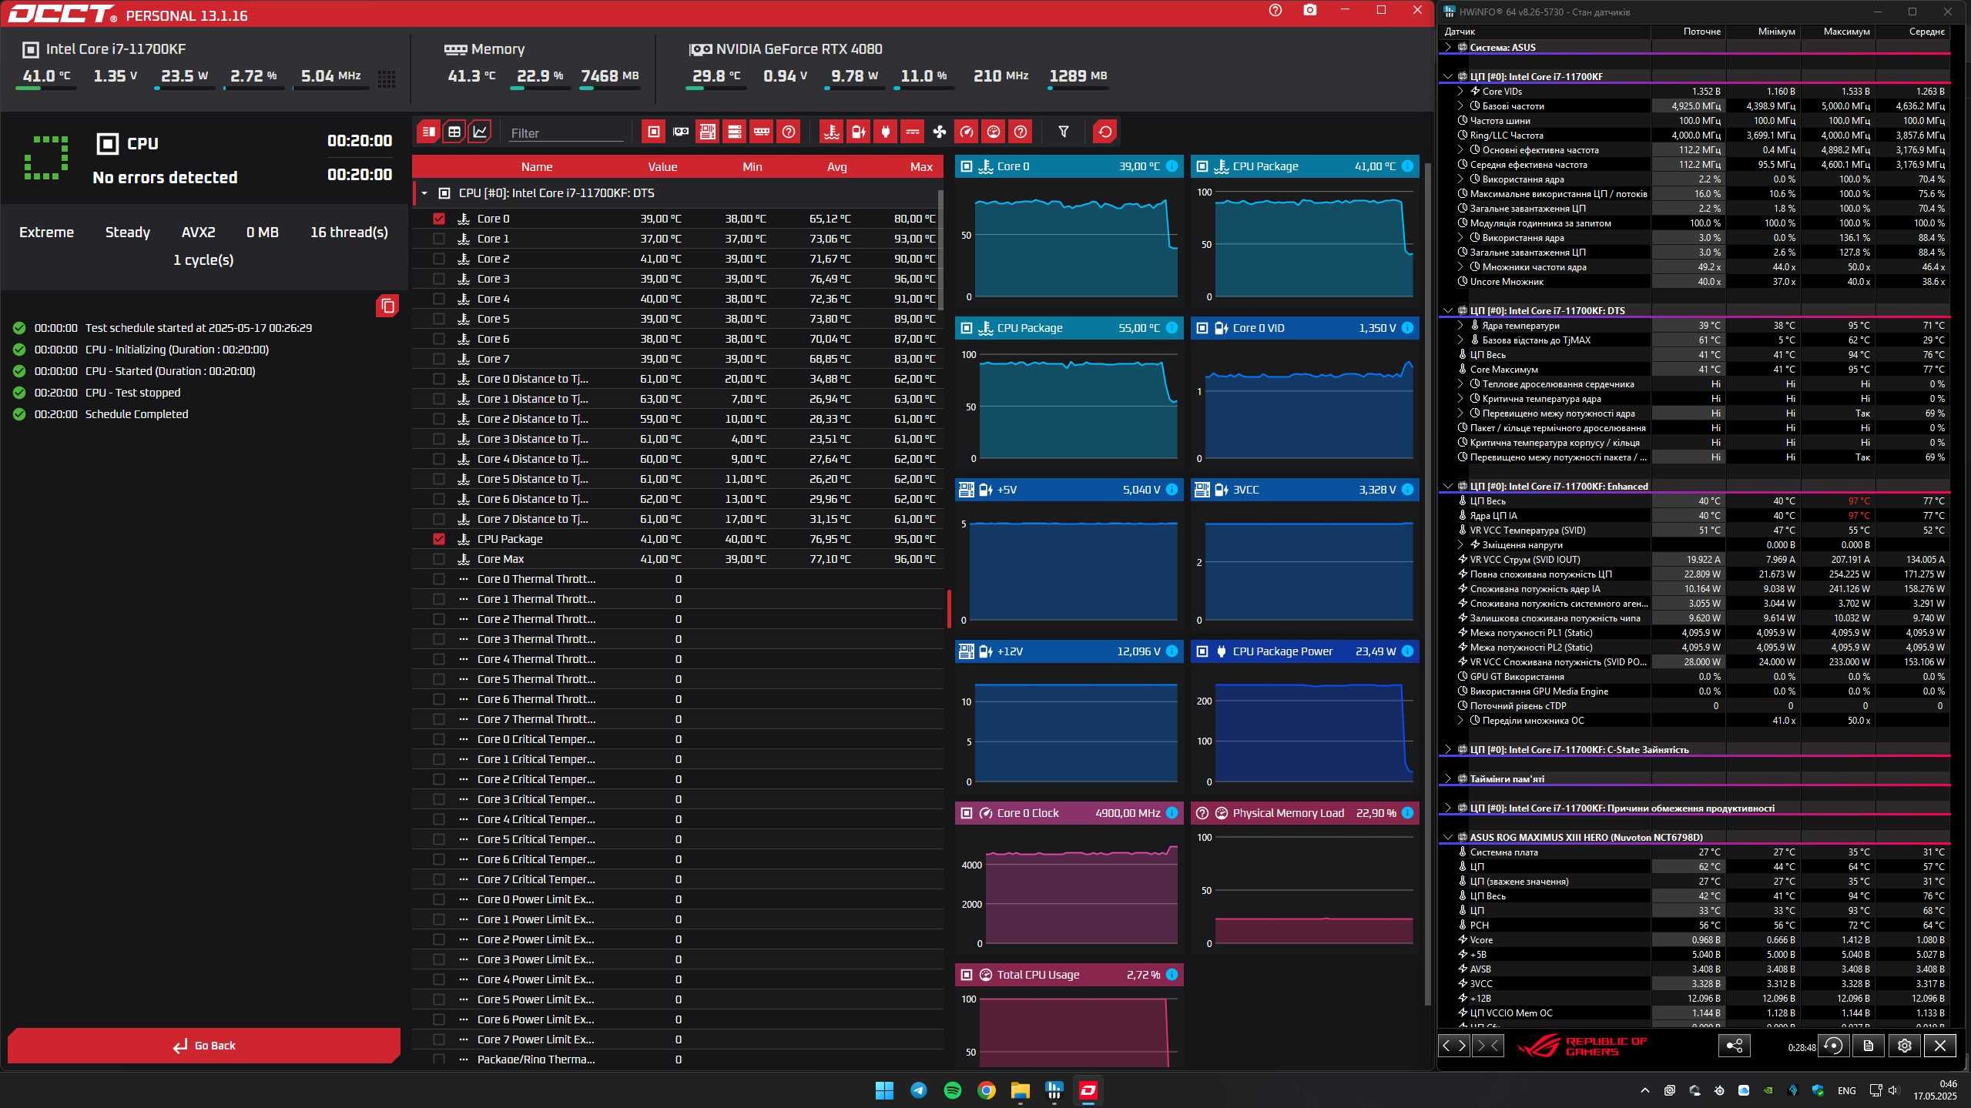
Task: Toggle the clock frequency sensor type filter
Action: click(x=967, y=132)
